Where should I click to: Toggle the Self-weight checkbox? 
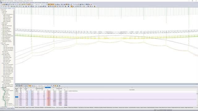[3, 53]
